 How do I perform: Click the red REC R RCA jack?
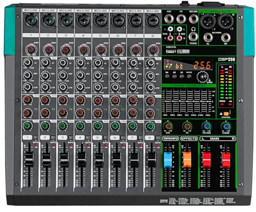pos(179,38)
